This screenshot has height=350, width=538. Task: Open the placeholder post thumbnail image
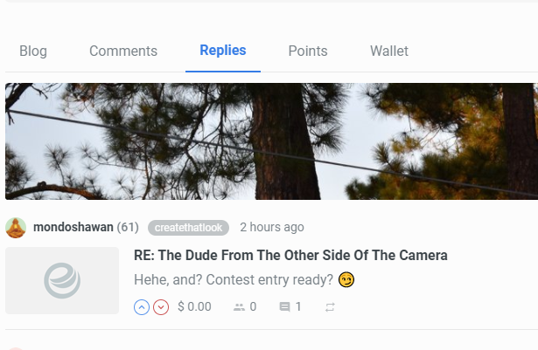pyautogui.click(x=62, y=280)
